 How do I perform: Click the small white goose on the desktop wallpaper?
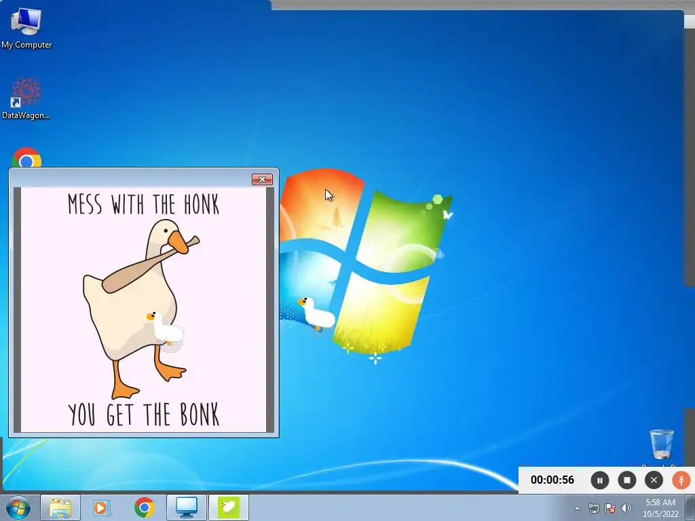click(x=316, y=313)
